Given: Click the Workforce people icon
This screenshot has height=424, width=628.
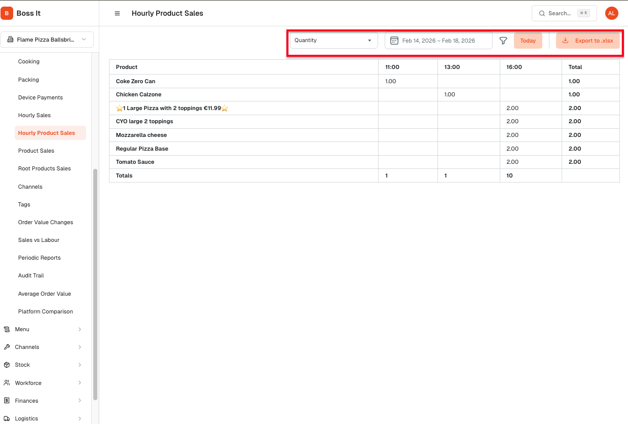Looking at the screenshot, I should 7,383.
